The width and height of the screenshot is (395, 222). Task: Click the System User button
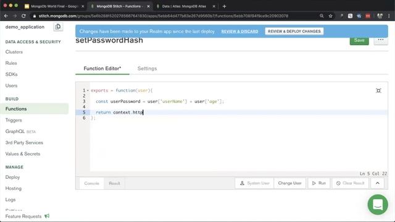pos(254,183)
